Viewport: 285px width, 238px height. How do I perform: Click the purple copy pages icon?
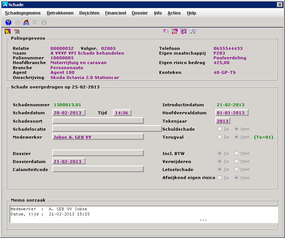(166, 32)
